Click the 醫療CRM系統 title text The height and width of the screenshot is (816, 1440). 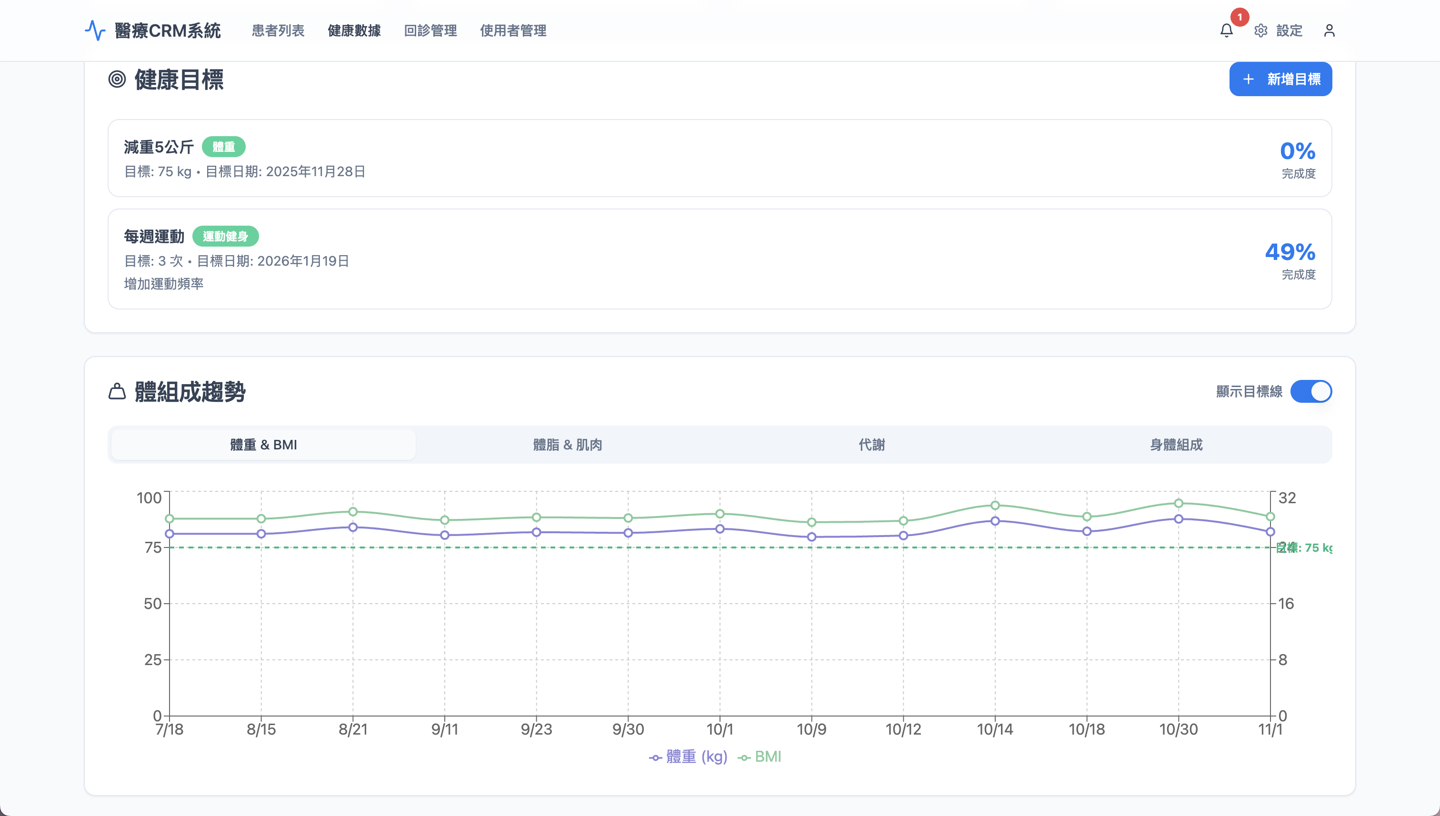click(168, 30)
